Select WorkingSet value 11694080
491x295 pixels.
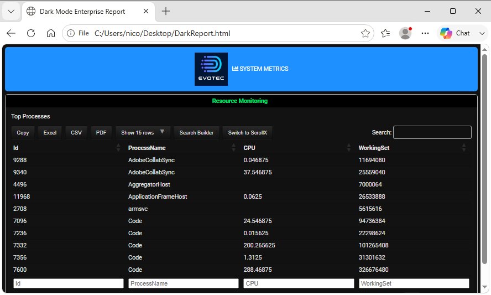click(372, 160)
